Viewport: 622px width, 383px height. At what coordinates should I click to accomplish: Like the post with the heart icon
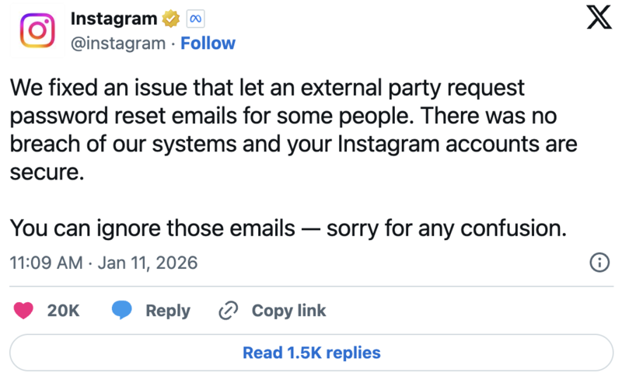24,311
